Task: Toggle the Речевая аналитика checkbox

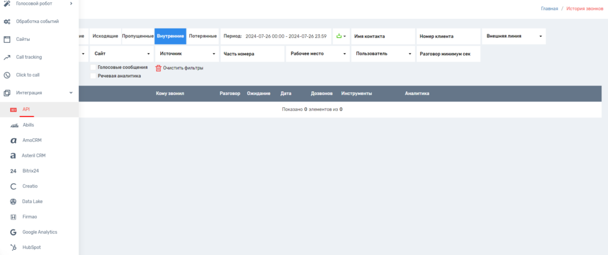Action: [x=93, y=76]
